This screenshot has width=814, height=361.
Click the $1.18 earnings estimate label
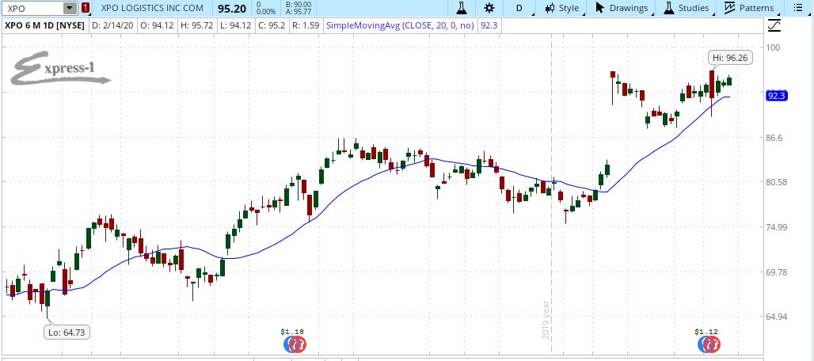(x=291, y=332)
